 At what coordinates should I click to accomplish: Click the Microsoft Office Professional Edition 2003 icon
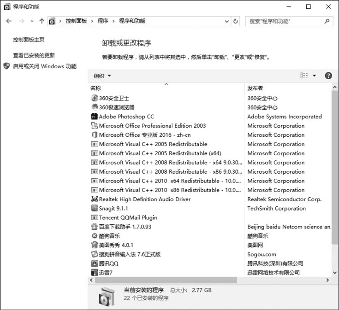pos(95,125)
